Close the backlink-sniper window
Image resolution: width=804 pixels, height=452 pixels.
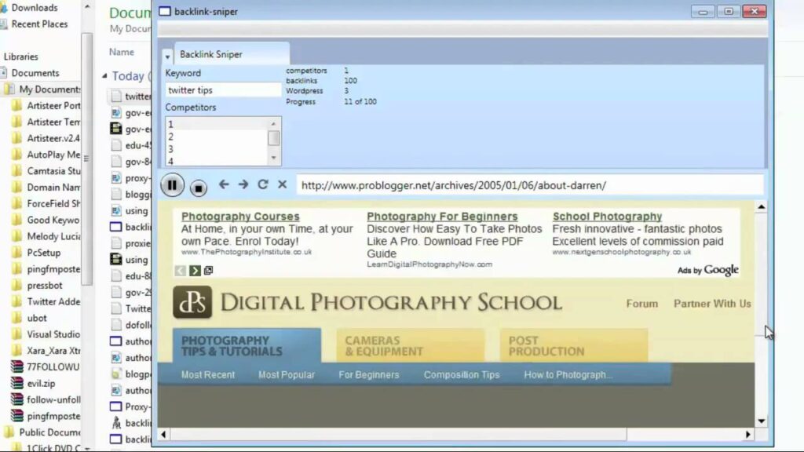click(755, 11)
